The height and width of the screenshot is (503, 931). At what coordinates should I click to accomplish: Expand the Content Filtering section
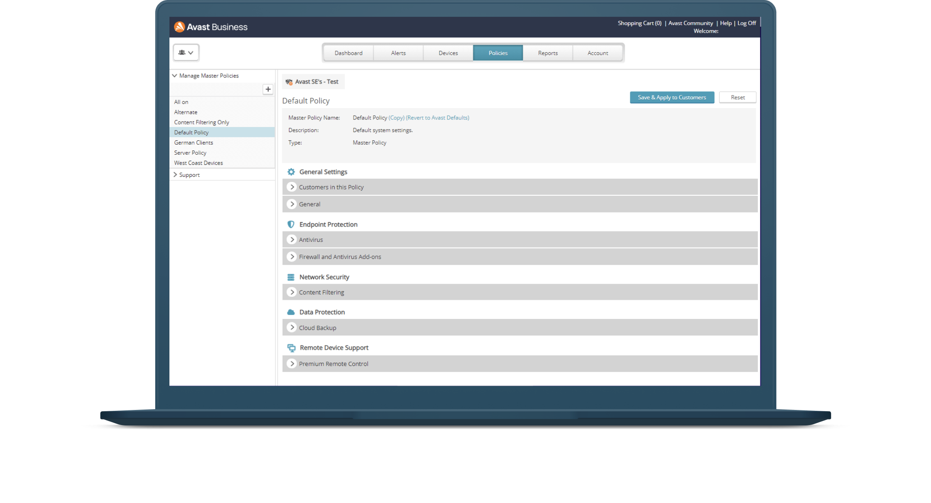(292, 292)
